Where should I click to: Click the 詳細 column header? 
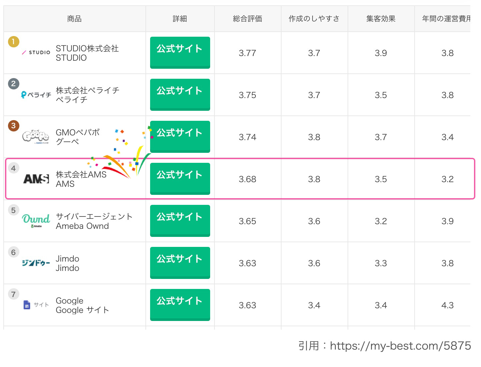[x=180, y=19]
